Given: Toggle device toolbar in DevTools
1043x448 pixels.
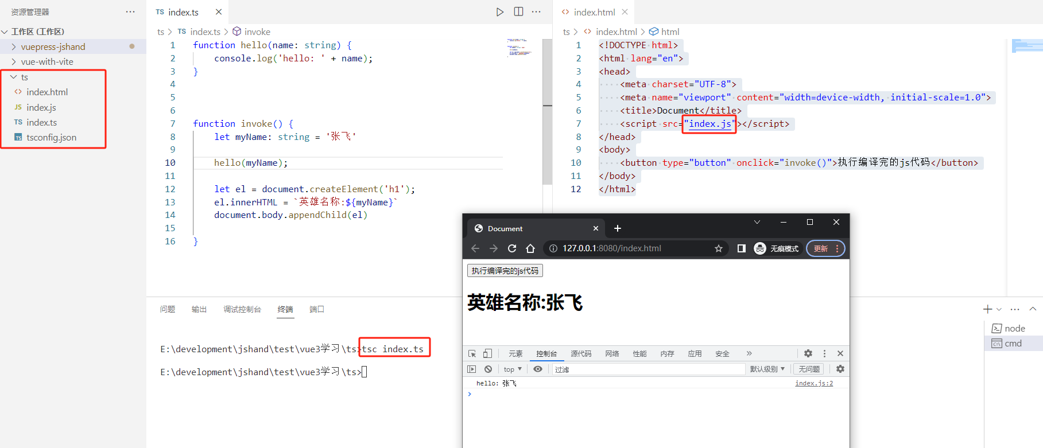Looking at the screenshot, I should pos(487,353).
